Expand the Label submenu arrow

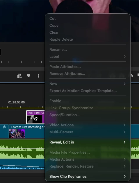click(124, 56)
